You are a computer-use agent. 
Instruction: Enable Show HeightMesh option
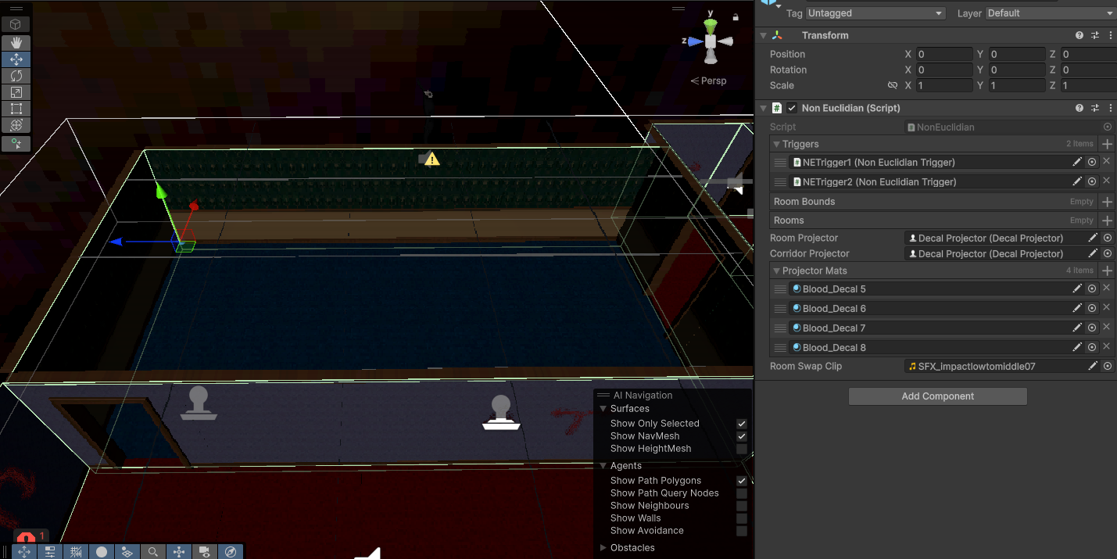click(741, 449)
